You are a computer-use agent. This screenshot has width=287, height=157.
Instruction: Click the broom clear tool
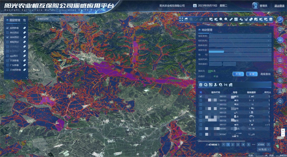[x=246, y=19]
